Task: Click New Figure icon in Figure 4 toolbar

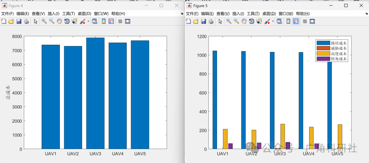Action: (3, 22)
